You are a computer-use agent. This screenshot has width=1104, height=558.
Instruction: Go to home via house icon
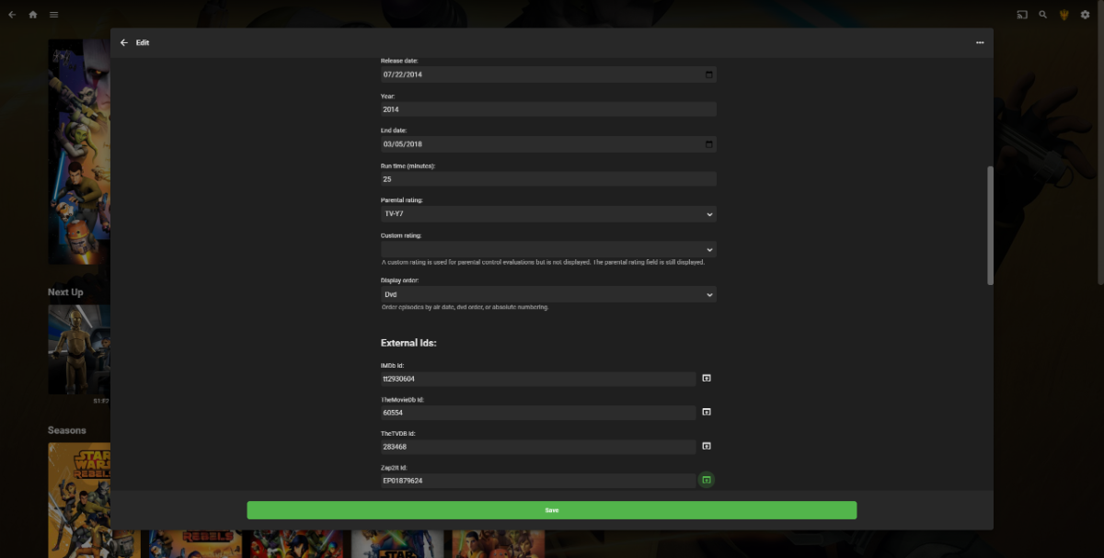[33, 15]
